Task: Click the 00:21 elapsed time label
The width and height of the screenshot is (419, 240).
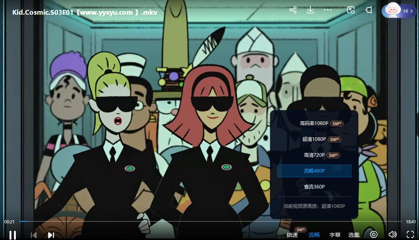Action: tap(10, 221)
